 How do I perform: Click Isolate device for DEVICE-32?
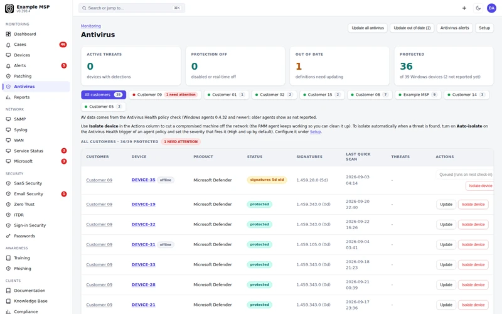click(x=473, y=225)
